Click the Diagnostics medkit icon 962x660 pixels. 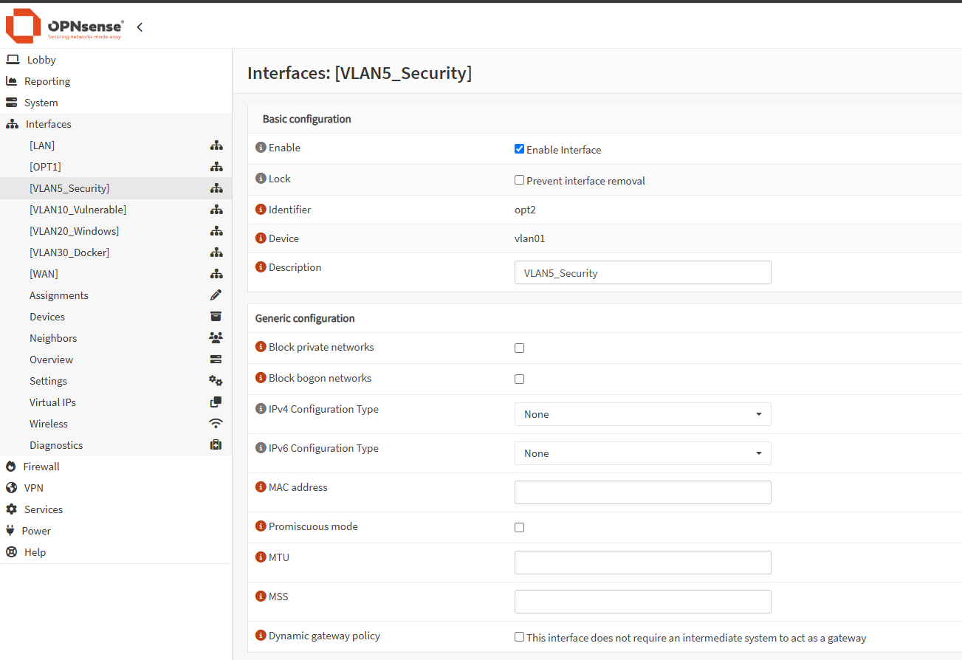(x=216, y=445)
